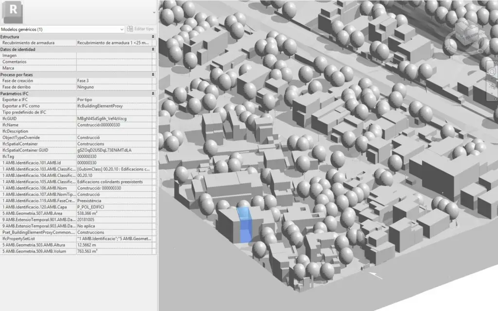Collapse the Proceso por fases section
498x311 pixels.
[153, 74]
